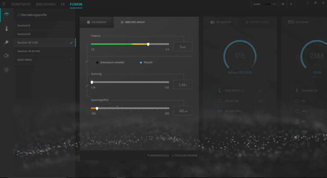
Task: Open the thermal thermometer section
Action: 6,29
